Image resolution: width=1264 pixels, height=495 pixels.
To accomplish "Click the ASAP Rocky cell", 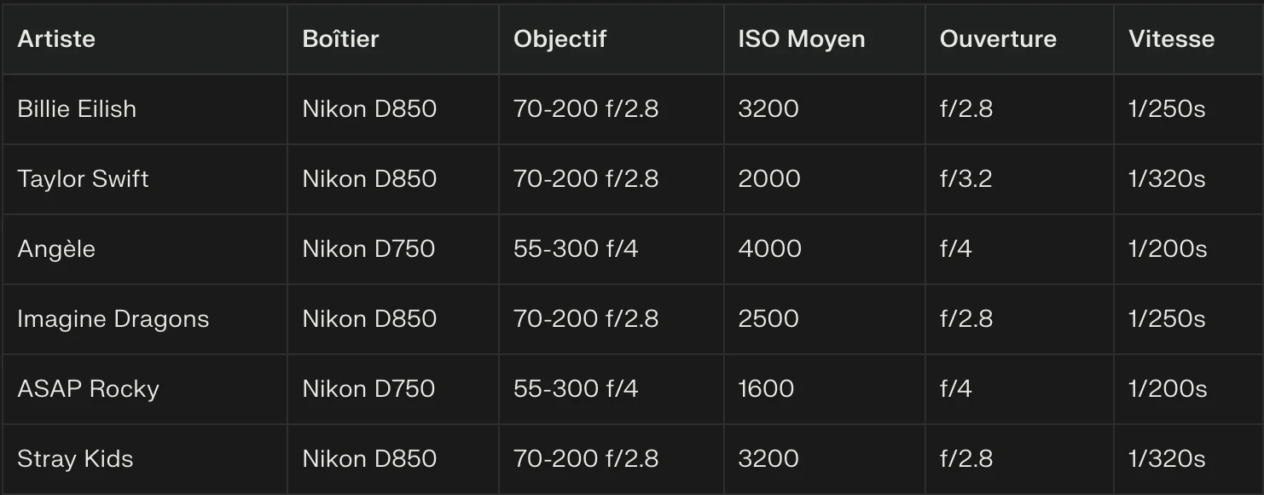I will point(88,389).
